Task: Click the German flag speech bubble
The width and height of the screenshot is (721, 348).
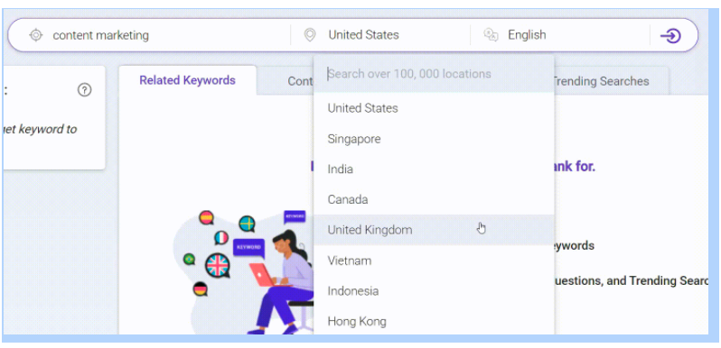Action: 200,288
